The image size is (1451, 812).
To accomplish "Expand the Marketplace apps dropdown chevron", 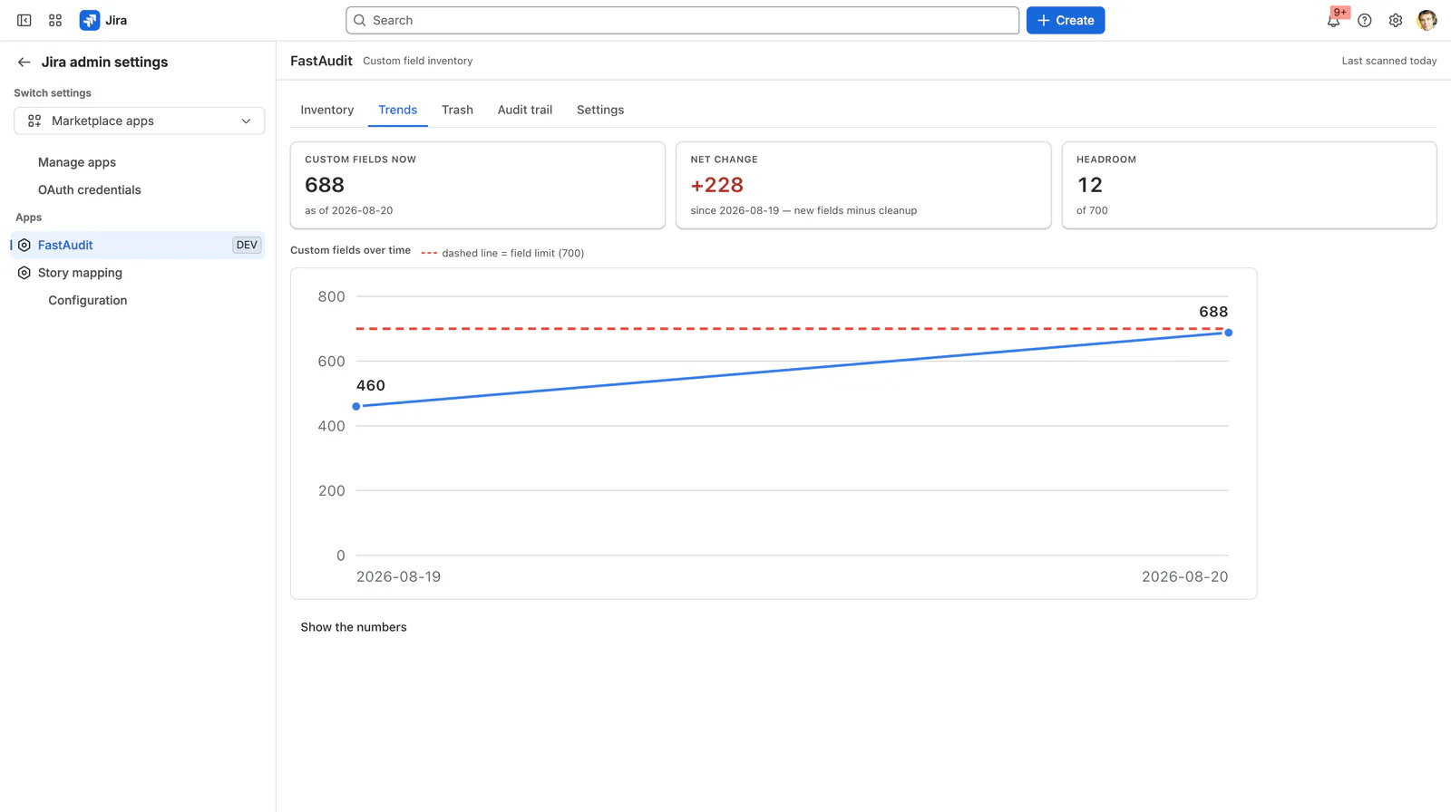I will [246, 121].
